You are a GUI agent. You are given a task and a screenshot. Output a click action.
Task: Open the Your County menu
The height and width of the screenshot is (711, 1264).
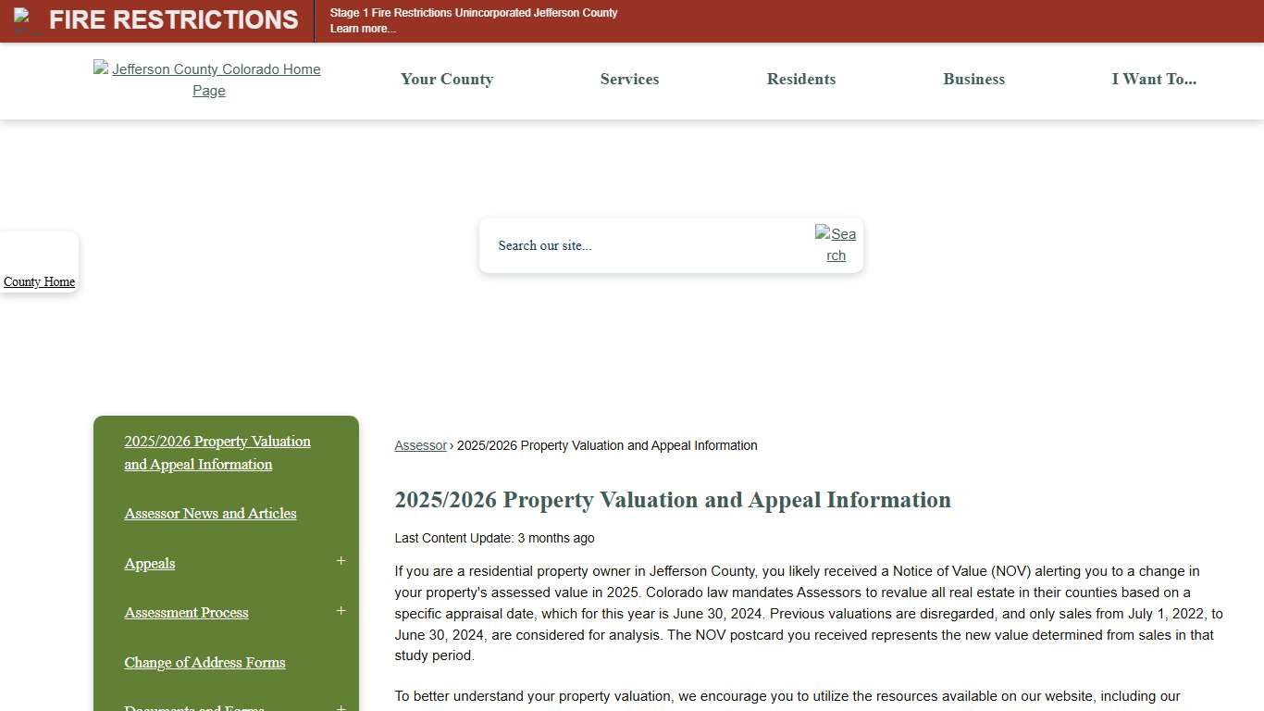[x=447, y=80]
